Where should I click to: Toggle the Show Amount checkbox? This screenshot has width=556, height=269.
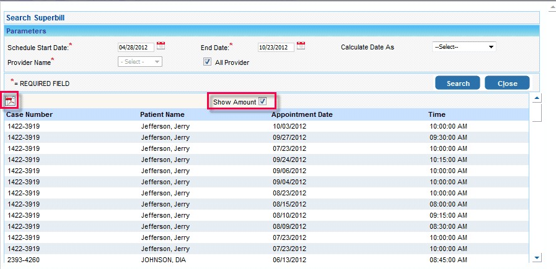(x=262, y=101)
